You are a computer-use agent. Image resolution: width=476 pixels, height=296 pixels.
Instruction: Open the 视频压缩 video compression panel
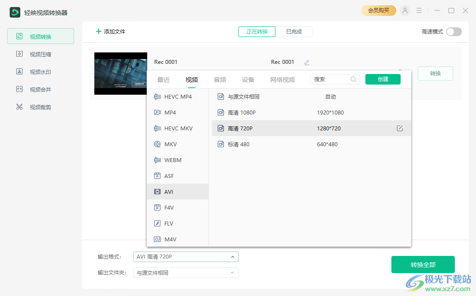tap(40, 54)
